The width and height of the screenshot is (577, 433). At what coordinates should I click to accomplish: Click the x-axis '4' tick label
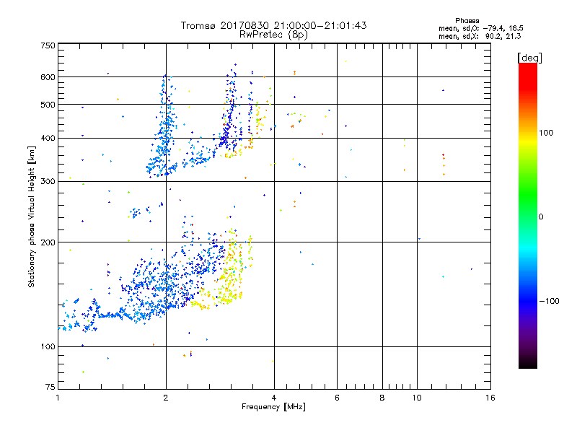coord(274,398)
